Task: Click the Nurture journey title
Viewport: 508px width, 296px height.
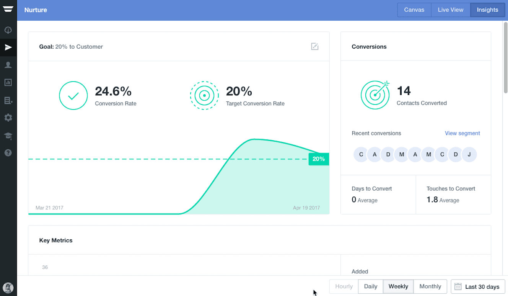Action: [x=36, y=10]
